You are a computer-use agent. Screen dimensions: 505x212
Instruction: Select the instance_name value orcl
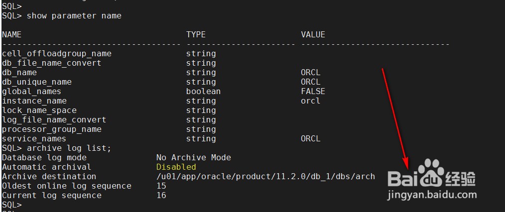[x=311, y=101]
